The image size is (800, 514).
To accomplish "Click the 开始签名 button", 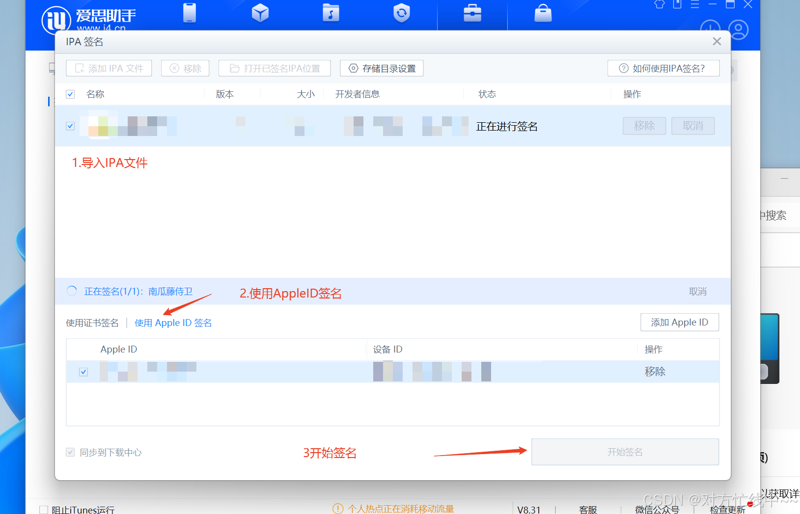I will (625, 452).
